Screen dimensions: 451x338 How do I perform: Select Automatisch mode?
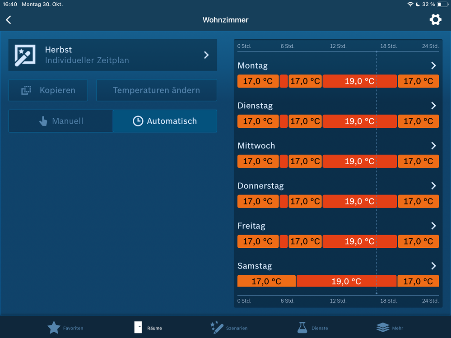[x=165, y=121]
